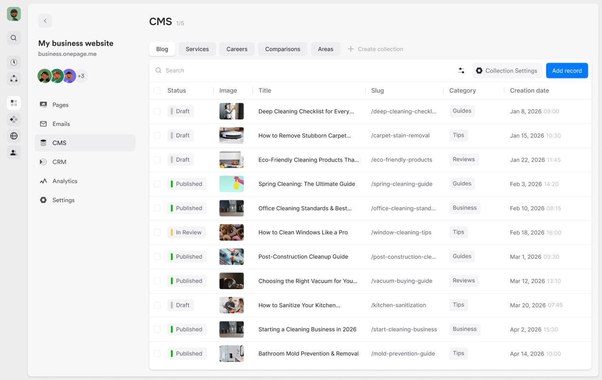This screenshot has height=380, width=602.
Task: Check the Starting a Cleaning Business row
Action: coord(157,329)
